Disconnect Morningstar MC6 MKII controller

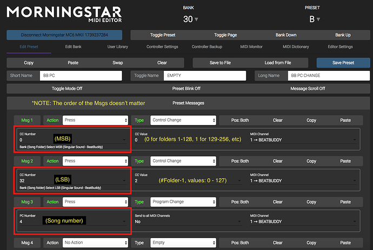coord(64,35)
